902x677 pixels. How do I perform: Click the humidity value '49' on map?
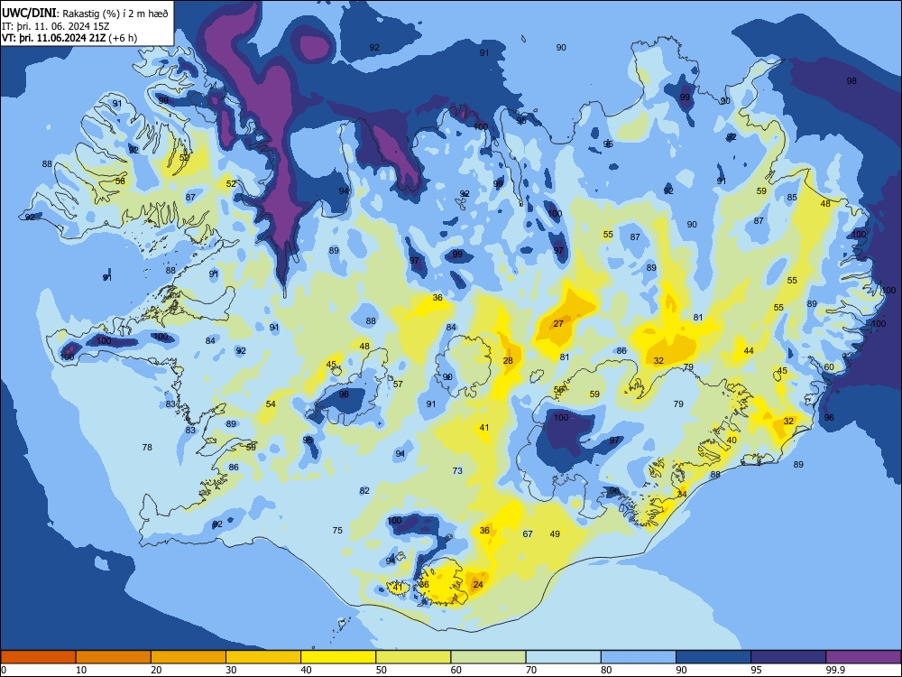(x=555, y=533)
